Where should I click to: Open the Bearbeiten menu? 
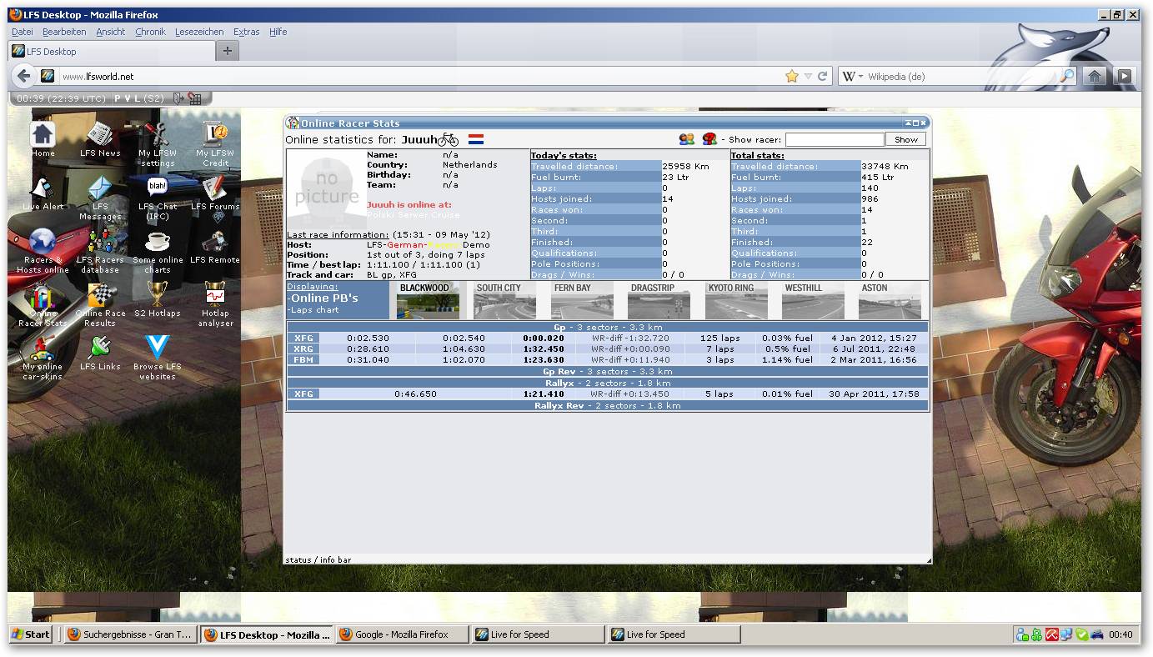click(x=64, y=32)
